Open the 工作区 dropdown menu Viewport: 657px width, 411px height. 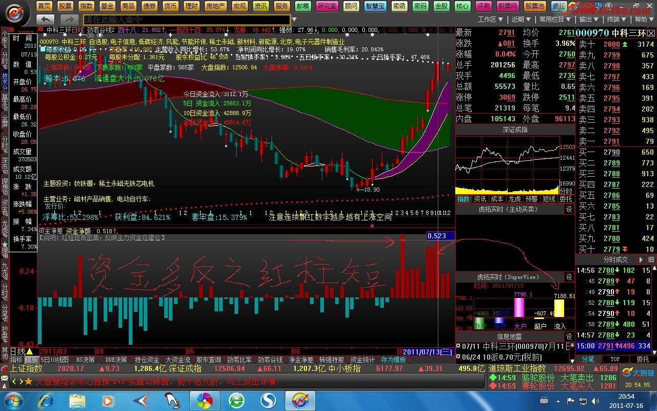point(490,20)
